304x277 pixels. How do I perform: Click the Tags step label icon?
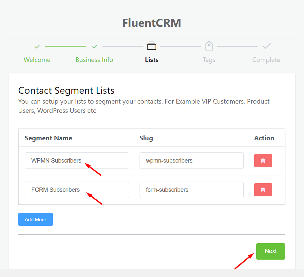pos(209,46)
